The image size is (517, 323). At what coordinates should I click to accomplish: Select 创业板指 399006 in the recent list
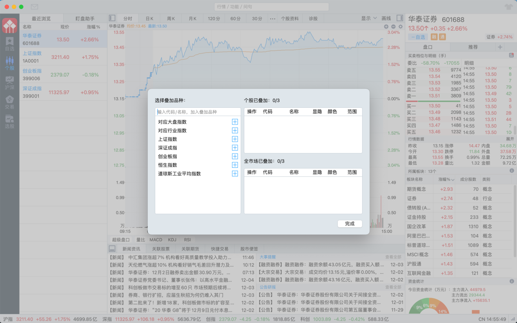pos(63,75)
